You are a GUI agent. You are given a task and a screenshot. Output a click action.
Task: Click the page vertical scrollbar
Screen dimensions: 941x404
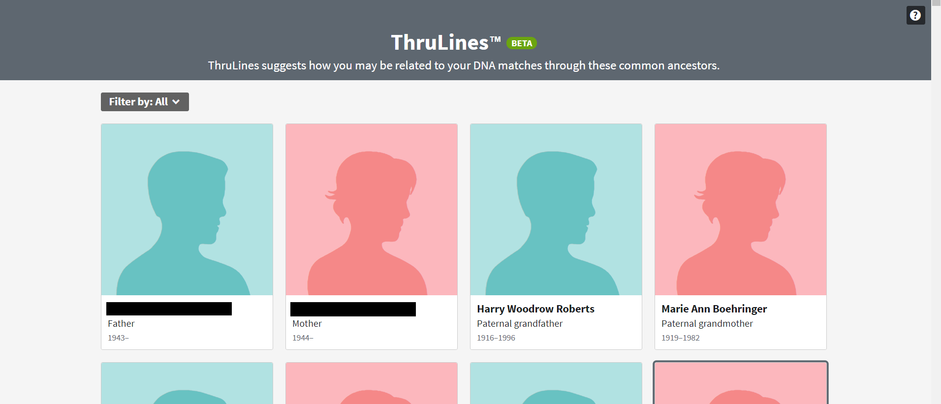click(936, 202)
